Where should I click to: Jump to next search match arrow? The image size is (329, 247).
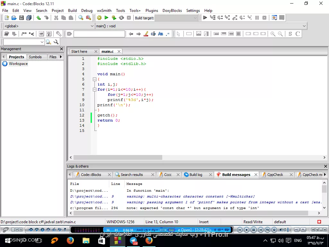[x=138, y=34]
